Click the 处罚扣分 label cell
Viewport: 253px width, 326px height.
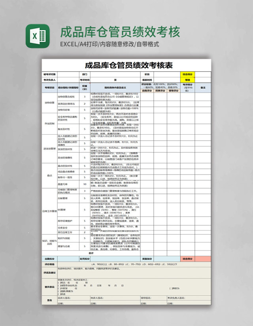pyautogui.click(x=85, y=259)
